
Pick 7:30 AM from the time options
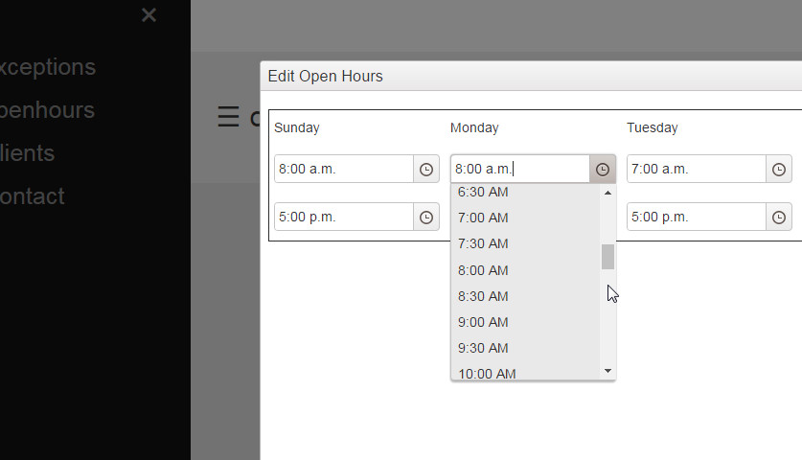click(x=483, y=244)
